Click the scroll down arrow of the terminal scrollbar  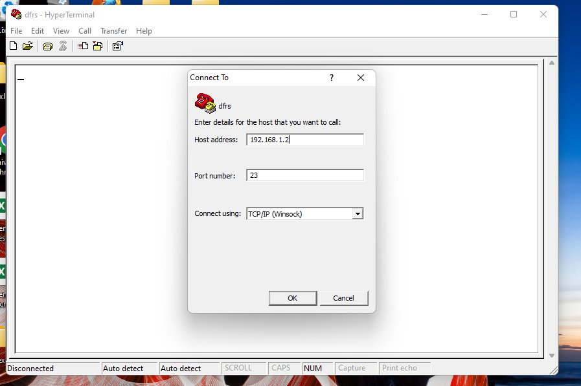click(x=552, y=356)
